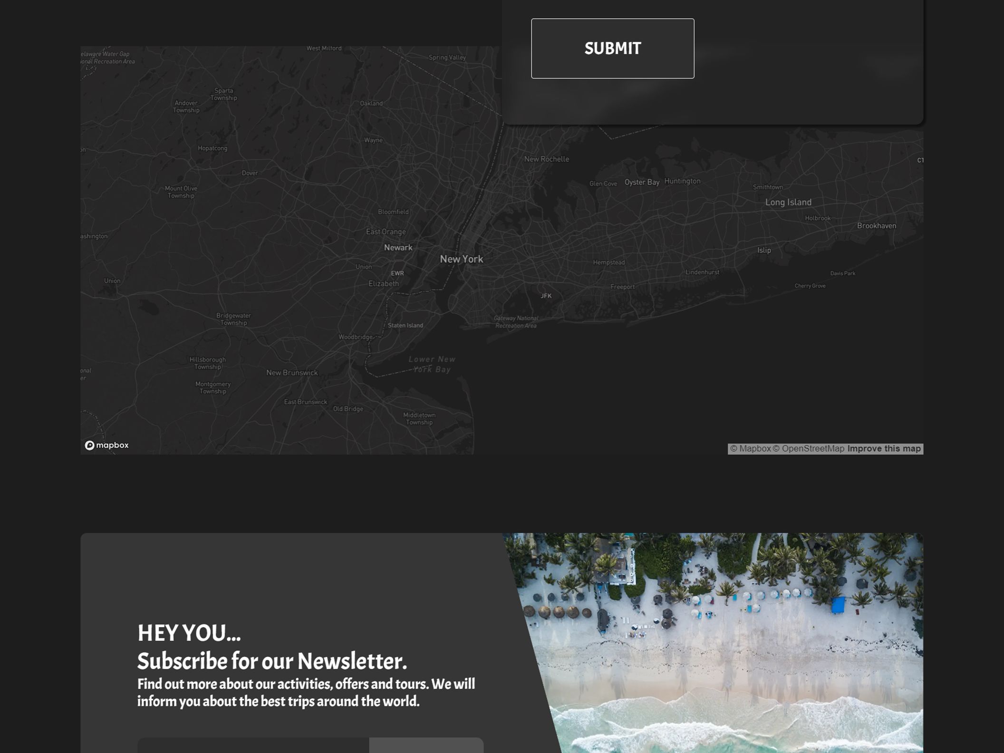Click the Lower New York Bay label

[x=432, y=364]
